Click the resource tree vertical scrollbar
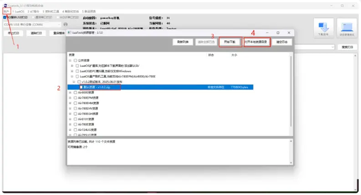Viewport: 361px width, 195px height. (291, 91)
